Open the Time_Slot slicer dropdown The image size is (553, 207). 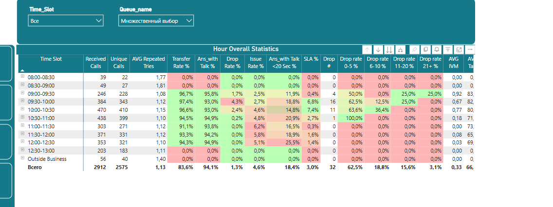(66, 20)
